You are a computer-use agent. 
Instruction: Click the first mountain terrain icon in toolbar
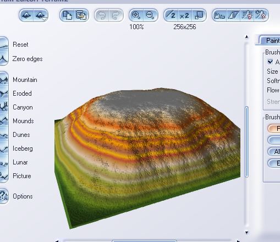point(26,15)
